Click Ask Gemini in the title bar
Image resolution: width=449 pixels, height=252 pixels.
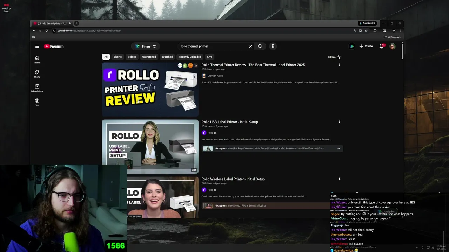(x=367, y=23)
